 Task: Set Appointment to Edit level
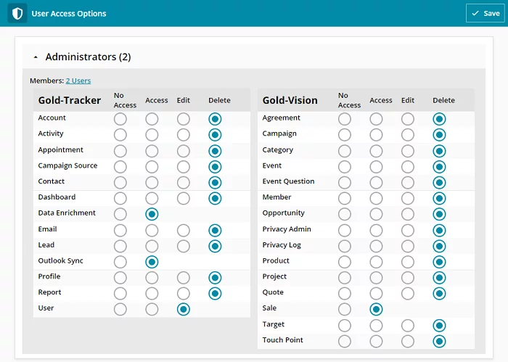[184, 151]
